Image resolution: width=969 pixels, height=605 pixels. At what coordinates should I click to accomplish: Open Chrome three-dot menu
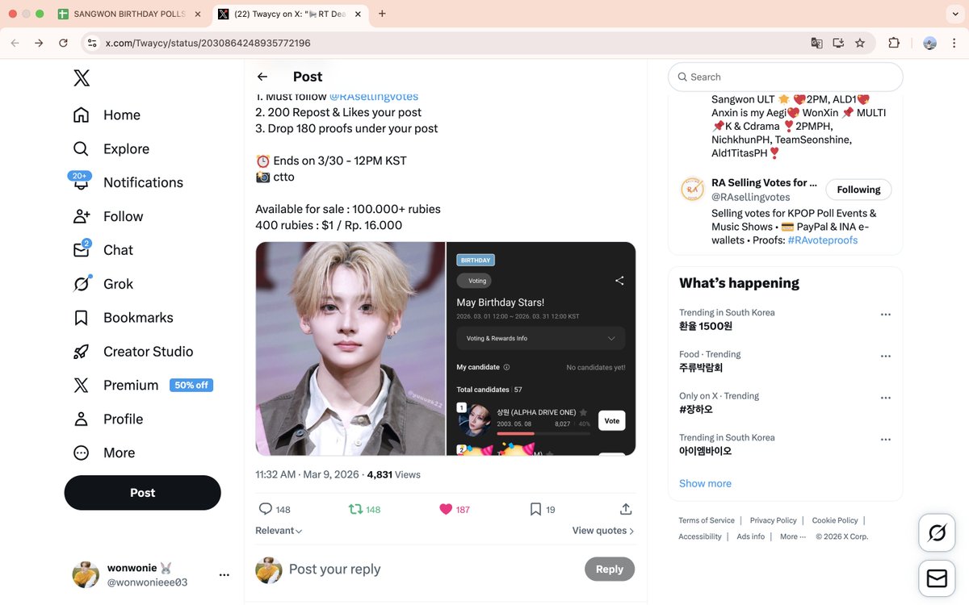point(954,43)
